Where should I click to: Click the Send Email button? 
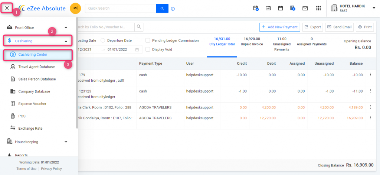[340, 27]
